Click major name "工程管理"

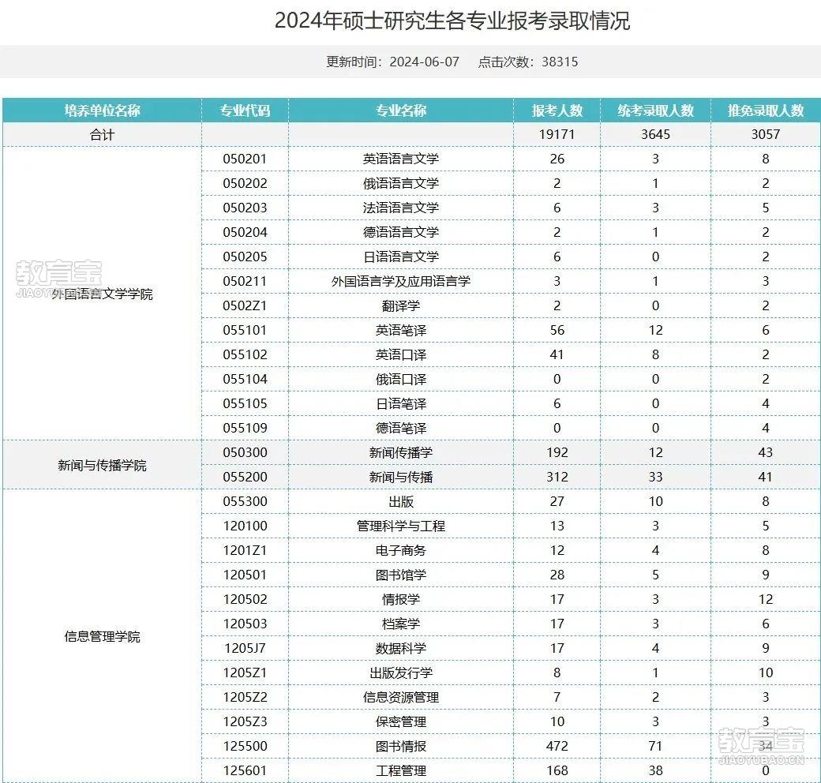[401, 770]
